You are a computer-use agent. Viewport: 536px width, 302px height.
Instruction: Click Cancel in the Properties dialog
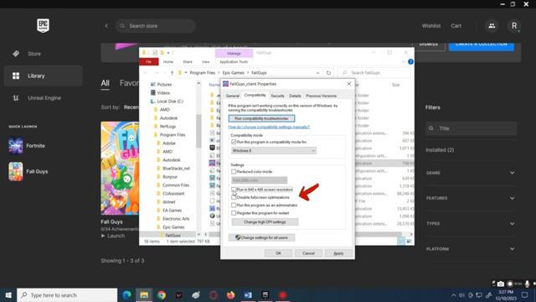308,253
